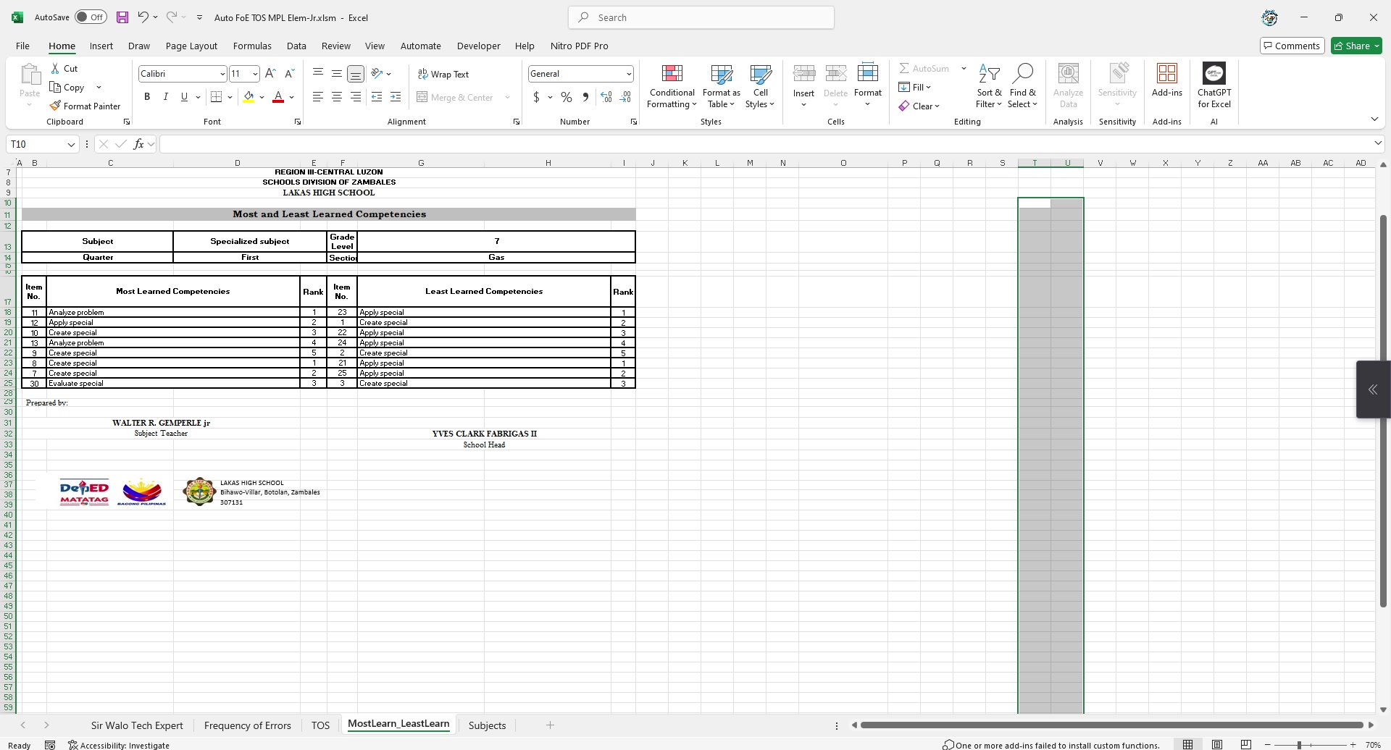Switch to Frequency of Errors sheet
This screenshot has height=750, width=1391.
[248, 725]
